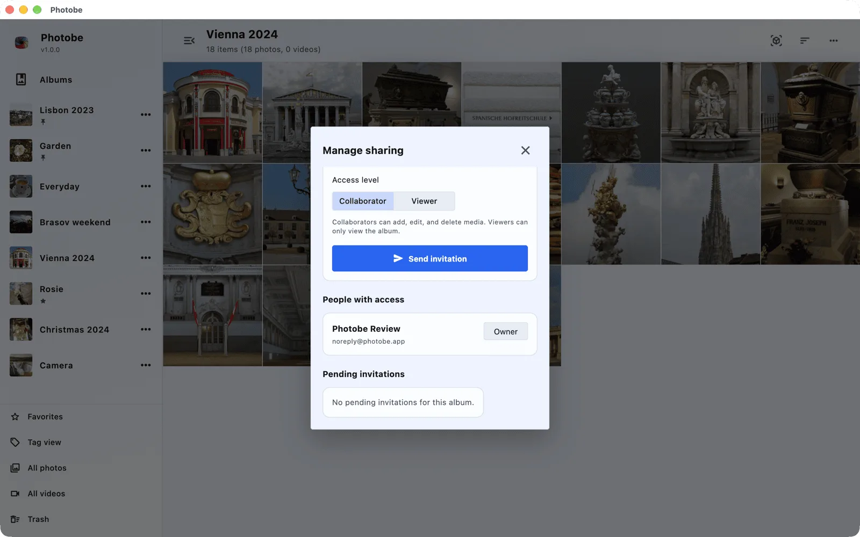The width and height of the screenshot is (860, 537).
Task: Open the Albums section icon
Action: (x=21, y=79)
